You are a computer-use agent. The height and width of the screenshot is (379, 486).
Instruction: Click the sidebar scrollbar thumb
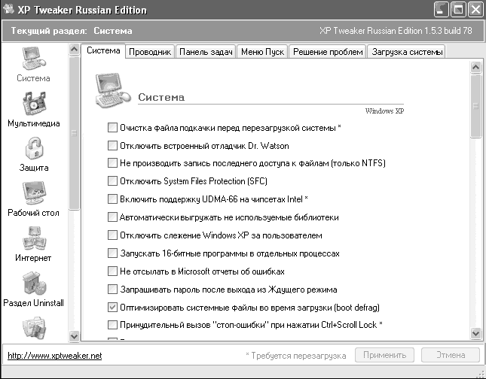click(x=74, y=133)
